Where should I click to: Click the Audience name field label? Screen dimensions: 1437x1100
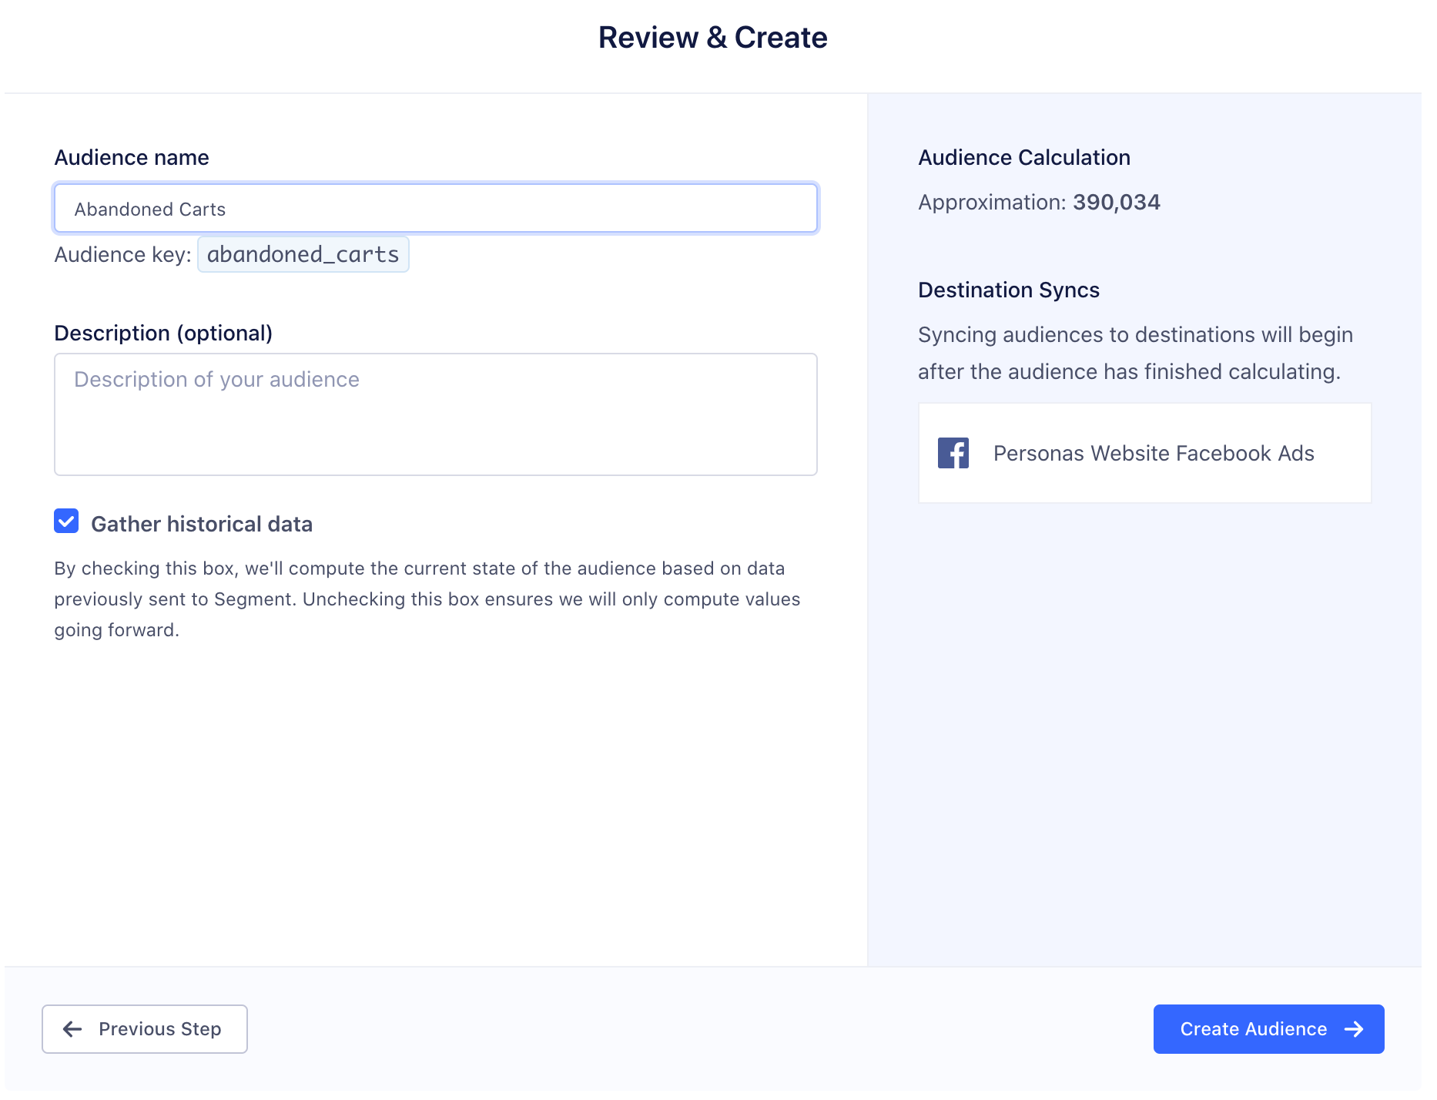coord(132,157)
